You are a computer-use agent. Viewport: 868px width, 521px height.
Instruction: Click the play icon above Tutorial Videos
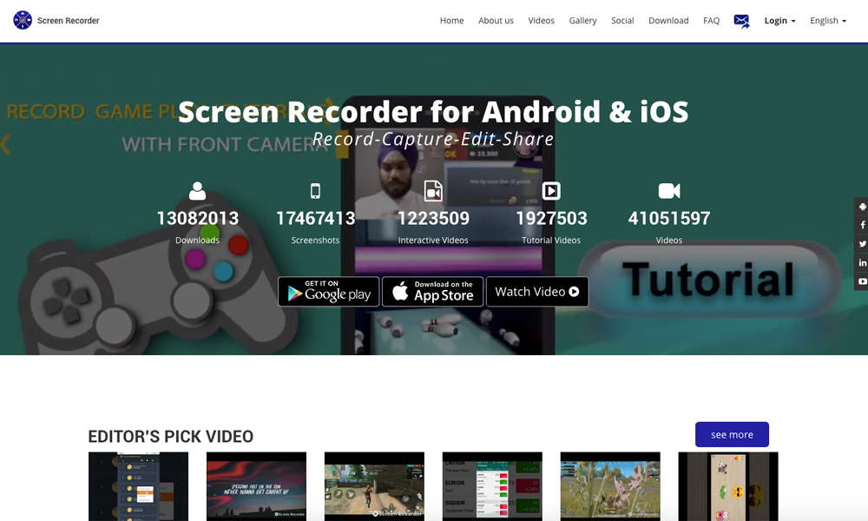point(551,191)
